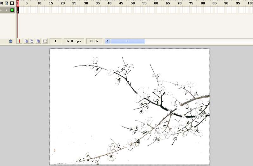This screenshot has width=253, height=166.
Task: Click frame number 50 on the timeline ruler
Action: click(x=133, y=3)
